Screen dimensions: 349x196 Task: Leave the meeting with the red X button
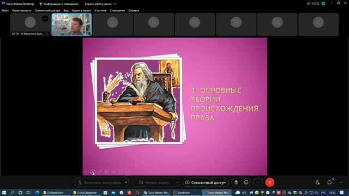[270, 182]
